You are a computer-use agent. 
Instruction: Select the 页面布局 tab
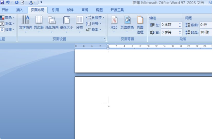(x=38, y=10)
